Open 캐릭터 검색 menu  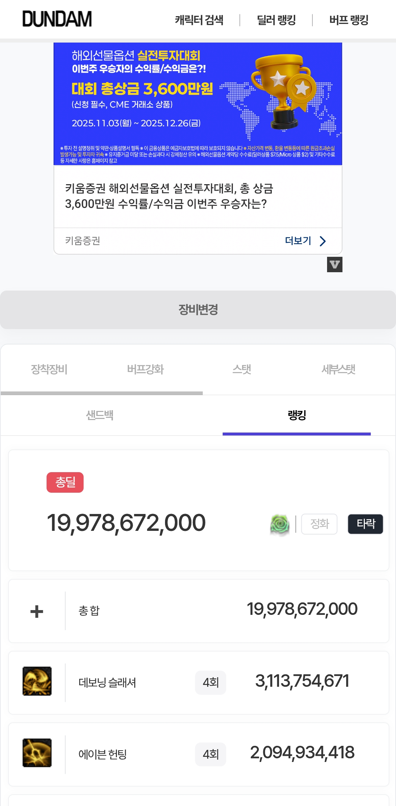(x=199, y=20)
